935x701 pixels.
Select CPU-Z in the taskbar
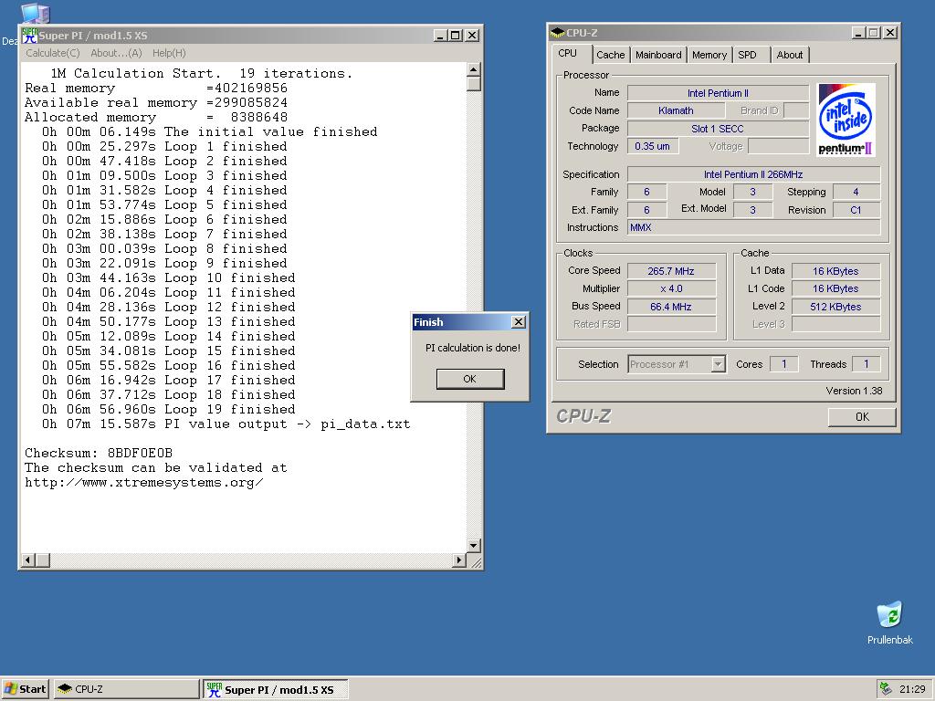tap(126, 689)
